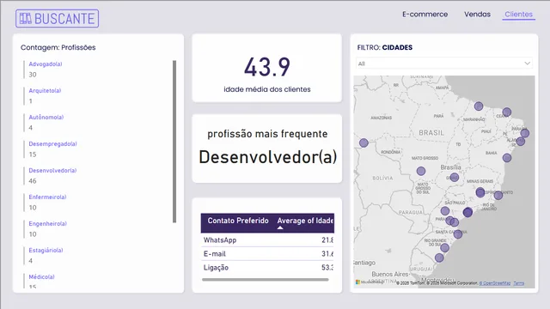Click the 30 count under Advogado(a)
The width and height of the screenshot is (550, 309).
[x=33, y=75]
